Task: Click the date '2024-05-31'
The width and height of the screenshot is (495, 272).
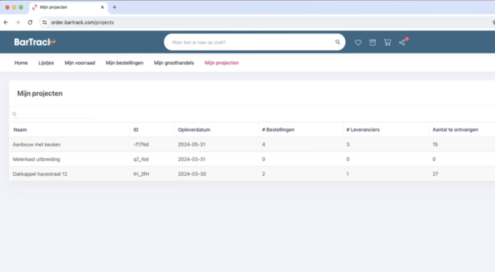Action: pos(191,144)
